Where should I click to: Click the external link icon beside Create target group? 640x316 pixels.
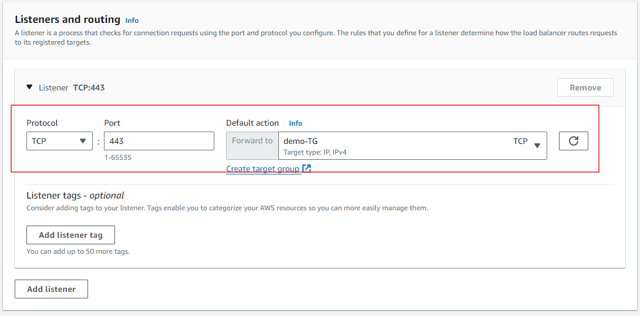click(306, 169)
